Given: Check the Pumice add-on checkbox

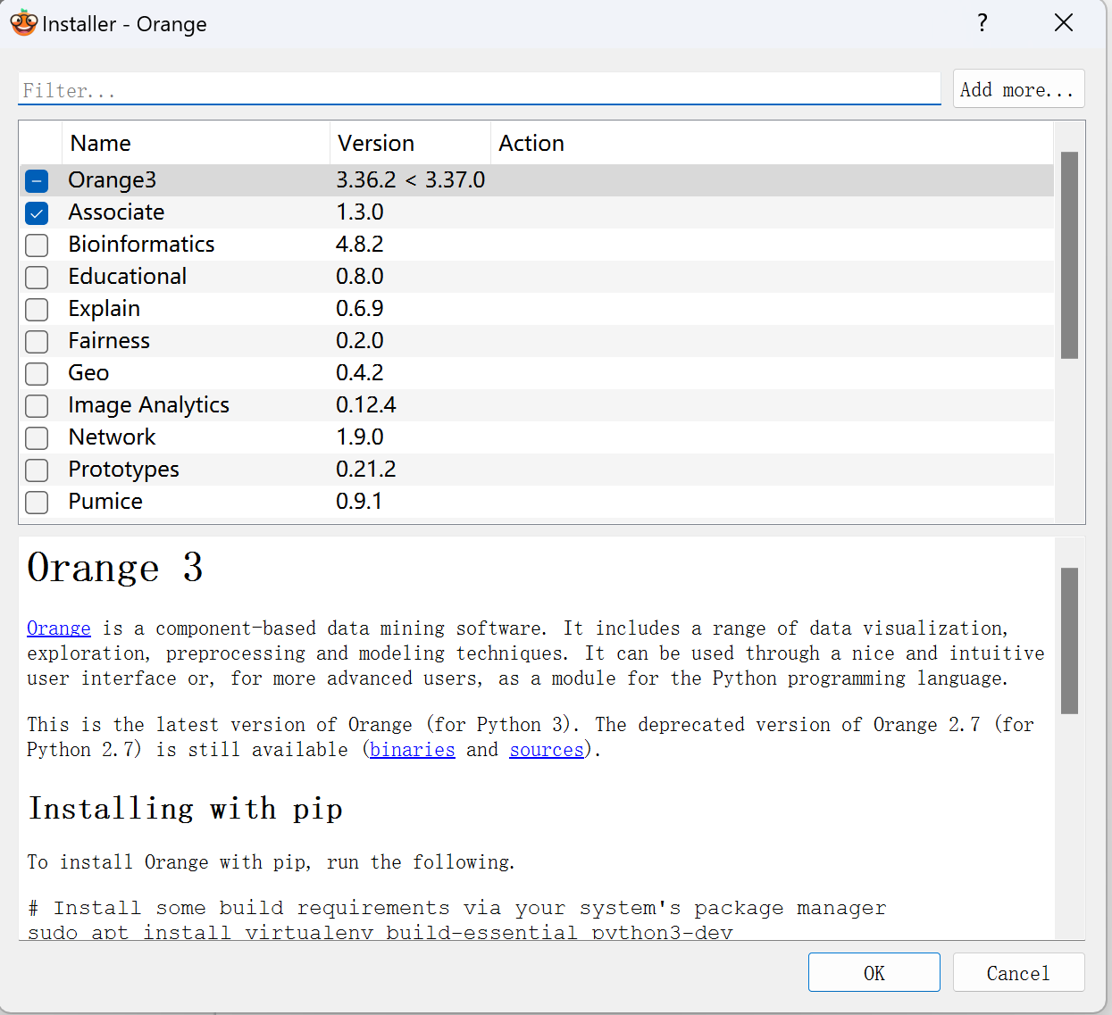Looking at the screenshot, I should tap(37, 503).
